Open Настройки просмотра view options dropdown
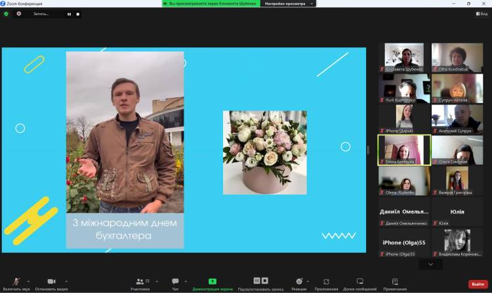 [x=289, y=3]
